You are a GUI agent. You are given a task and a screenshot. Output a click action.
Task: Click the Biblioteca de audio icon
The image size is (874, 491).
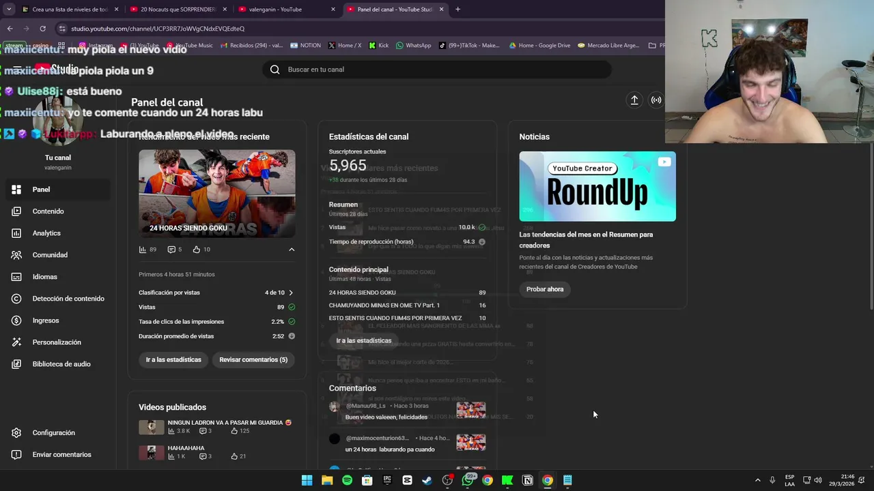(x=16, y=364)
